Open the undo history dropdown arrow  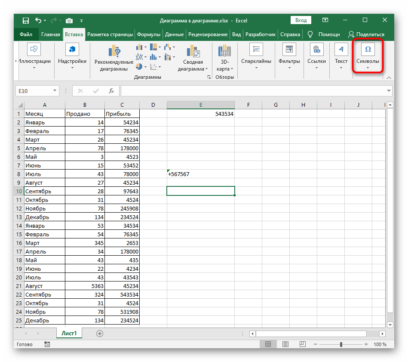[45, 21]
